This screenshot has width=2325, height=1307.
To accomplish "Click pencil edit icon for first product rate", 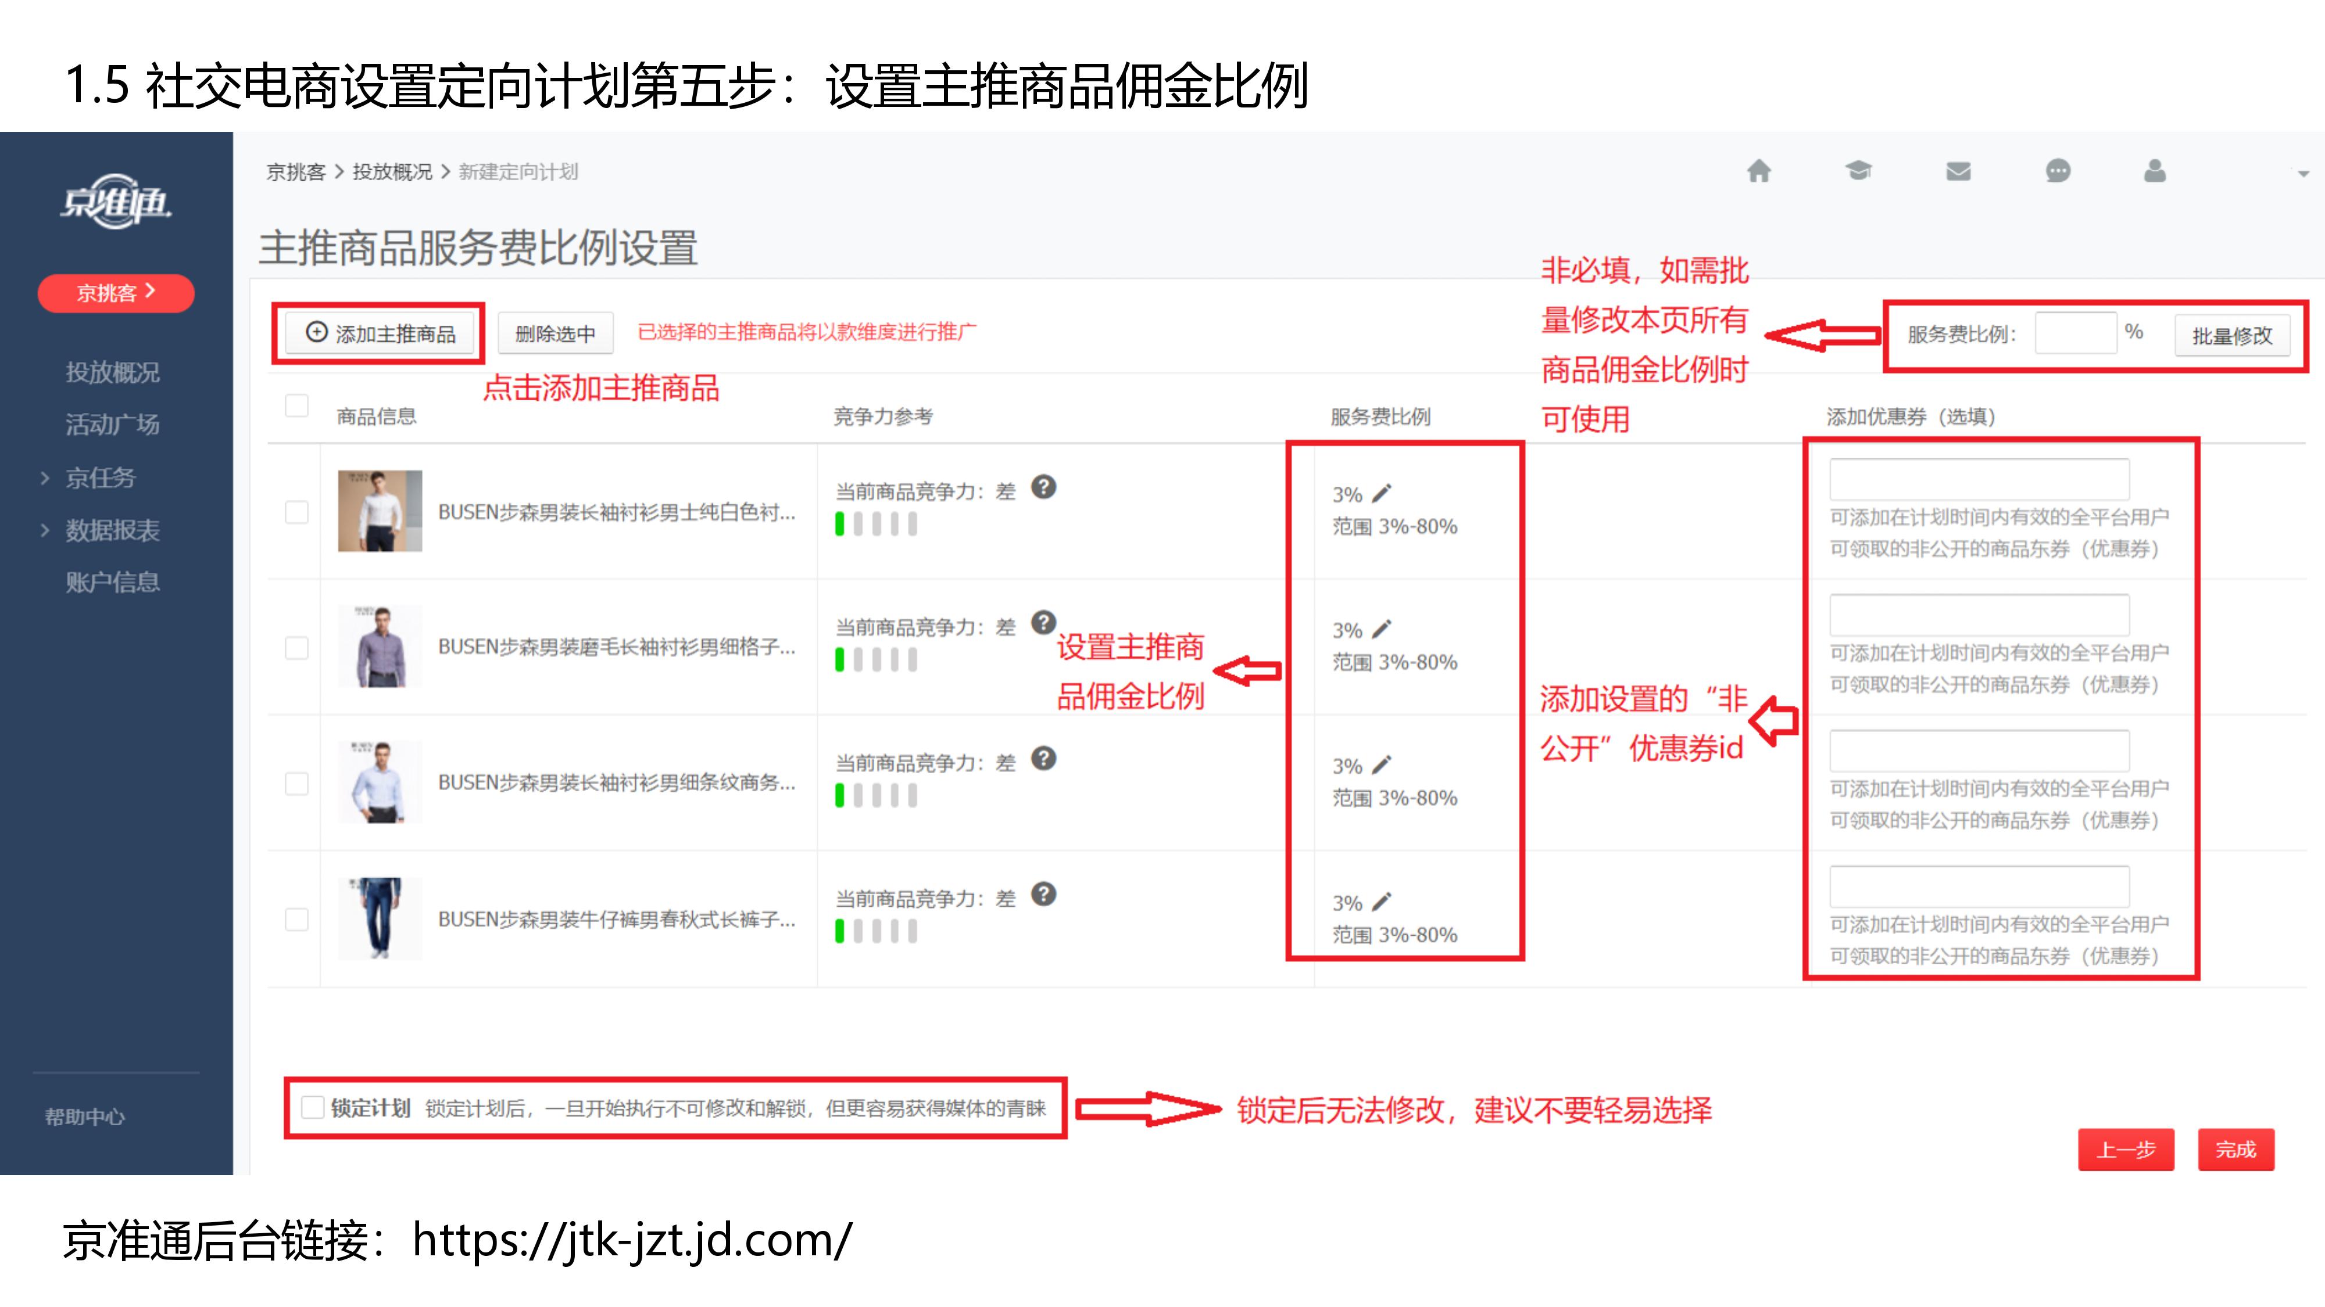I will (1382, 493).
